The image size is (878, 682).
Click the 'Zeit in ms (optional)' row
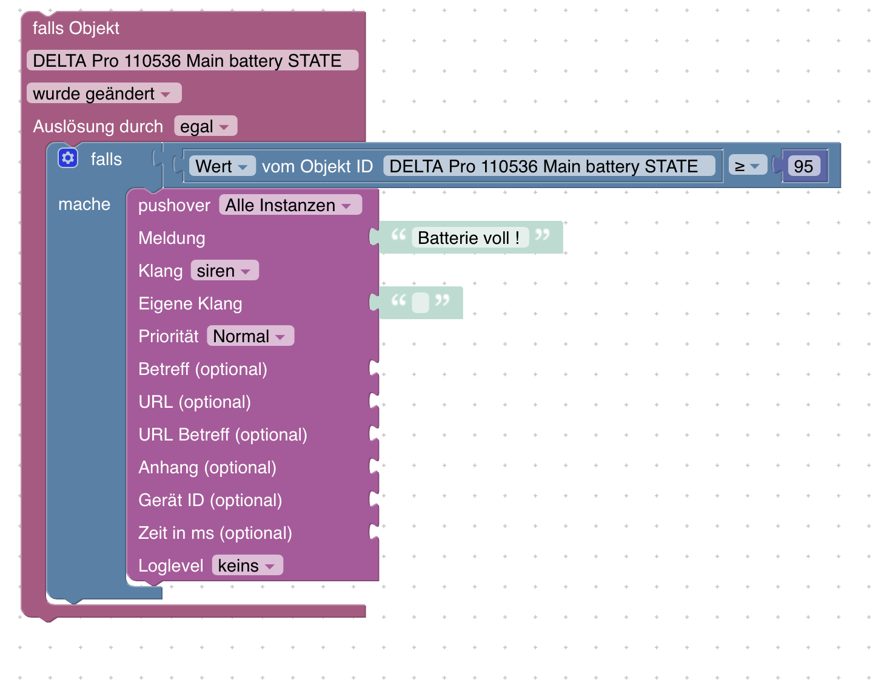coord(215,533)
